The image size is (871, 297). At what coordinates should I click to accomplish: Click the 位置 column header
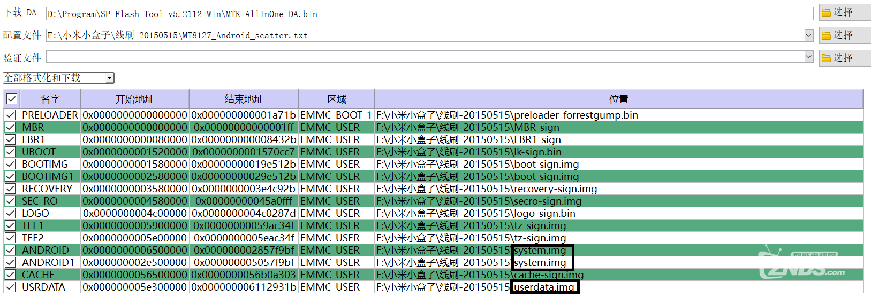tap(618, 99)
